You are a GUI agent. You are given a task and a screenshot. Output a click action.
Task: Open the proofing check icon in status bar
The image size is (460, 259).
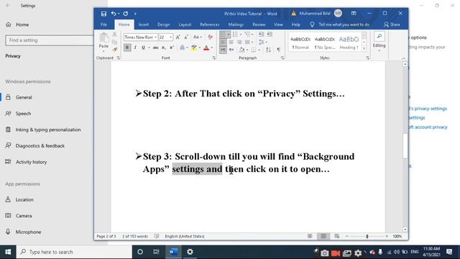click(157, 236)
